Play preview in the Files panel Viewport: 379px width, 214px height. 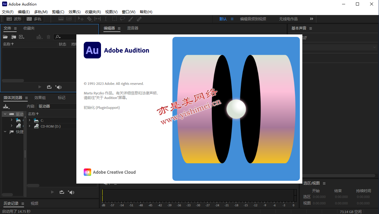click(x=40, y=87)
